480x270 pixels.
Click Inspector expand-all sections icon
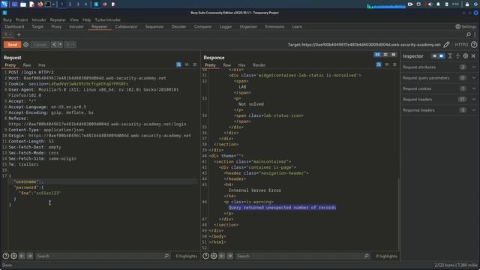pyautogui.click(x=450, y=56)
